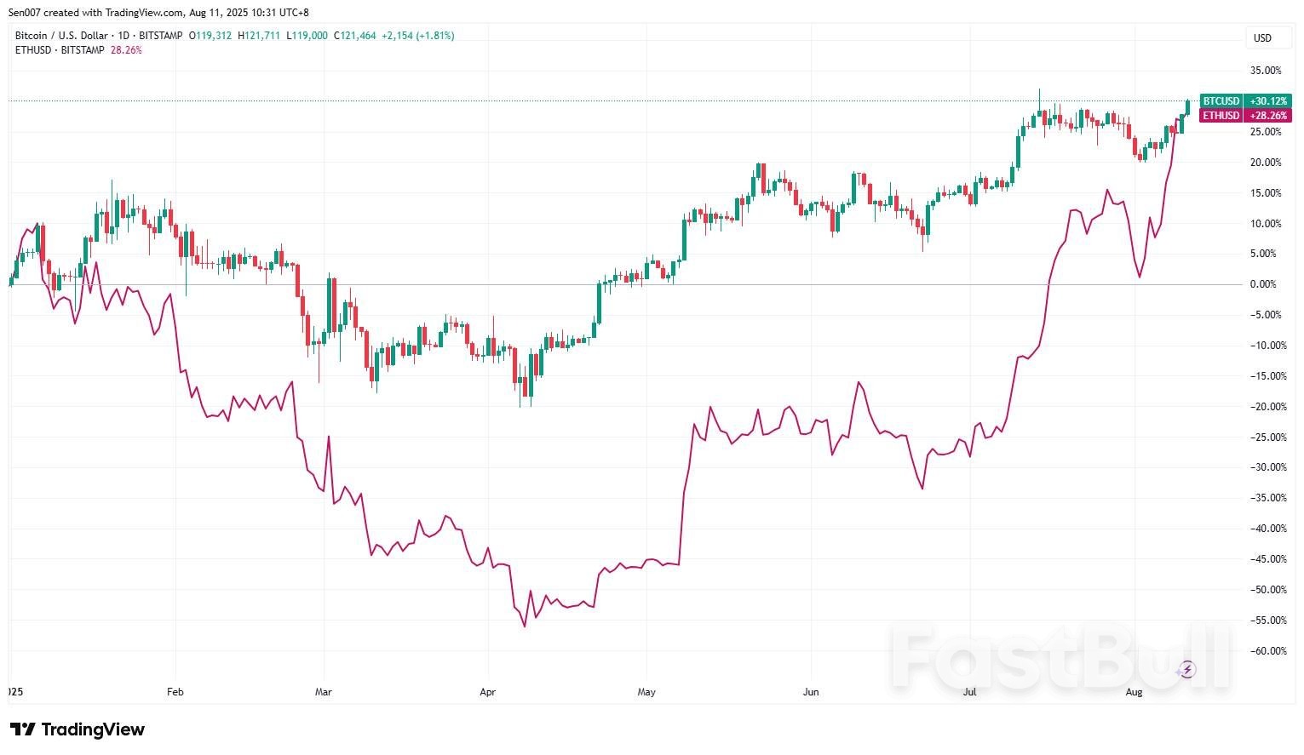Viewport: 1304px width, 755px height.
Task: Click the 35.00% label on price axis
Action: pyautogui.click(x=1265, y=71)
